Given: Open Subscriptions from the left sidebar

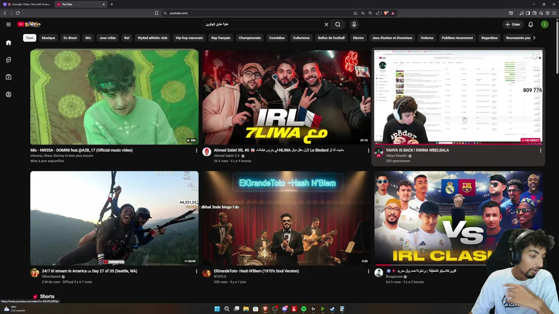Looking at the screenshot, I should [x=8, y=77].
